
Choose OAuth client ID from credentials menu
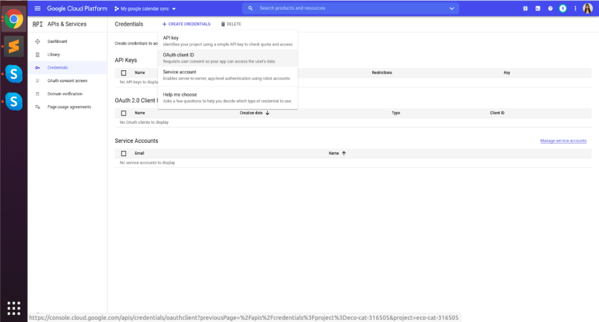228,58
